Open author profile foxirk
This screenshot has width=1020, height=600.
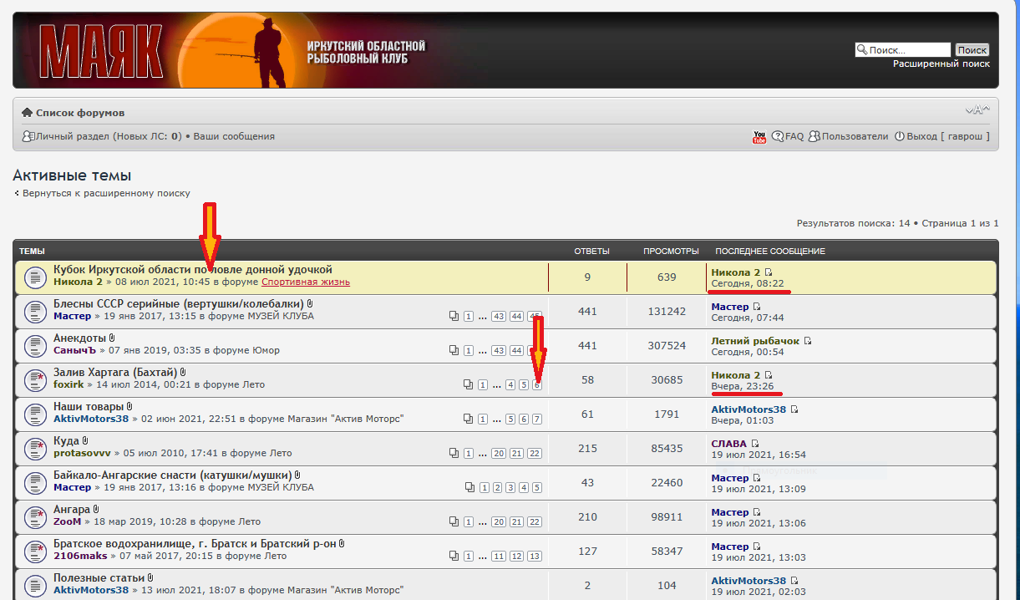point(69,384)
